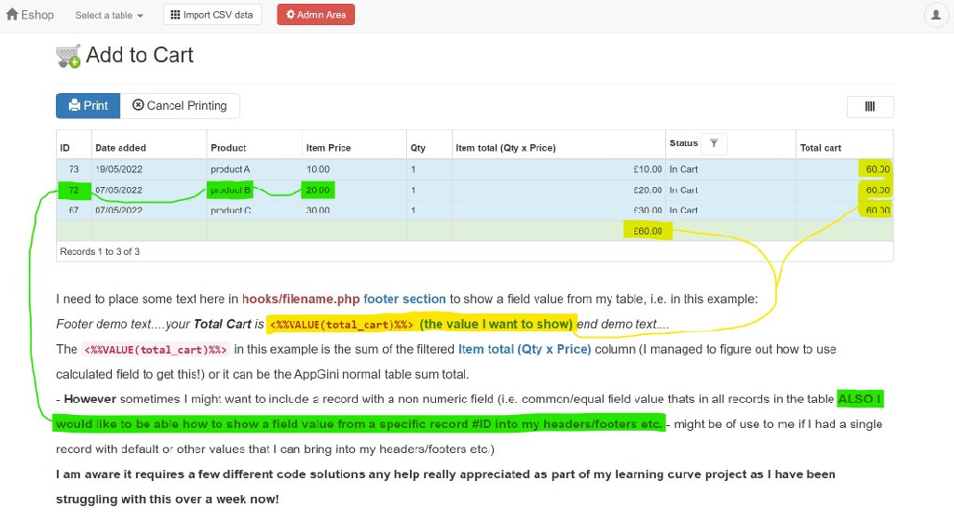Open the column visibility toggle button
The height and width of the screenshot is (521, 954).
(870, 107)
